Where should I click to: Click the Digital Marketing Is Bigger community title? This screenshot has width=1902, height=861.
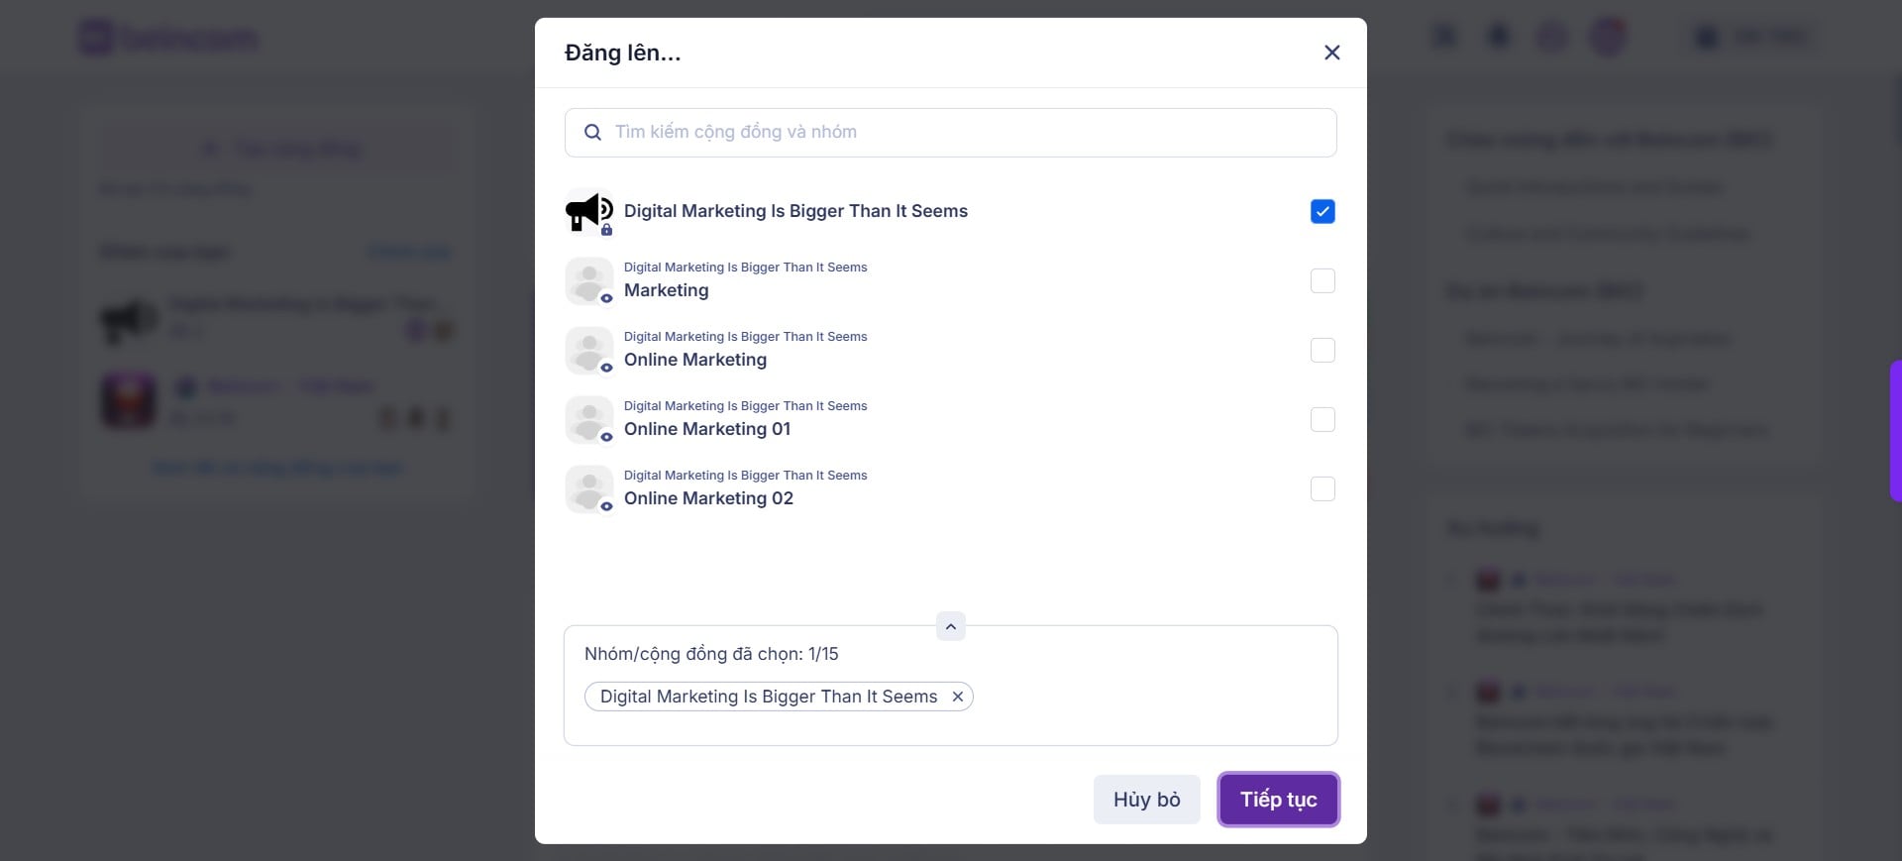pos(795,211)
